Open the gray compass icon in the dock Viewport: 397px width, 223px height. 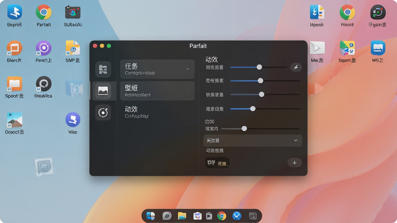click(167, 216)
